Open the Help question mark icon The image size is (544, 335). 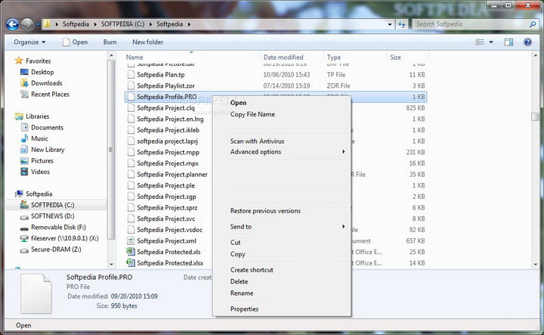(x=527, y=42)
